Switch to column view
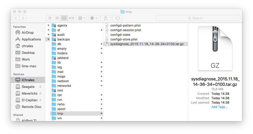 (64, 18)
